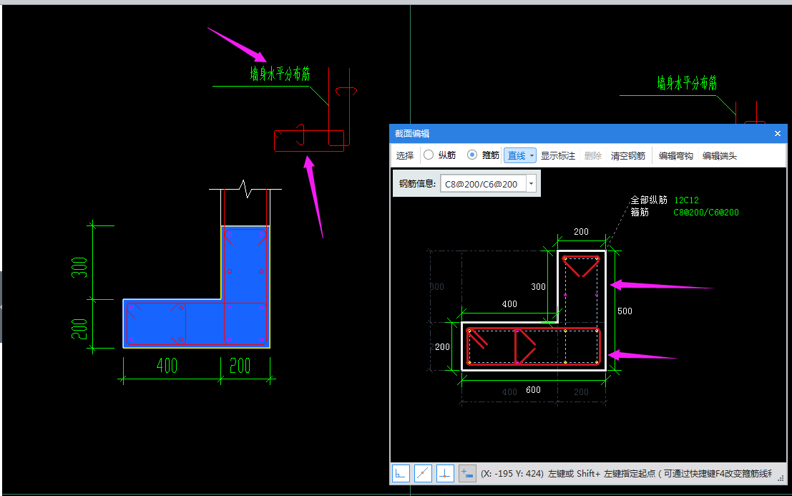Close the 截面编辑 dialog
Screen dimensions: 792x496
coord(778,133)
